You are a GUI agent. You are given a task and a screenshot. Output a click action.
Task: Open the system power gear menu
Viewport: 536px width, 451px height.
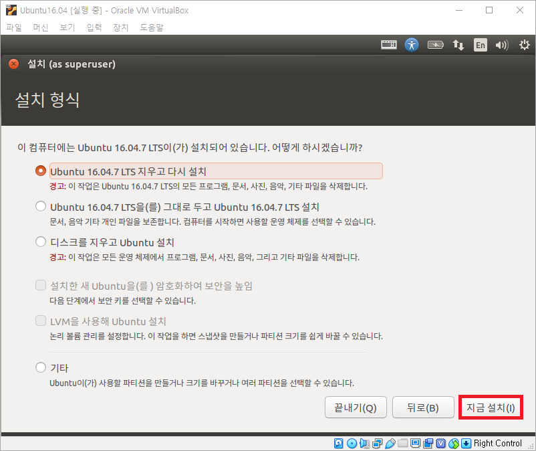(524, 45)
